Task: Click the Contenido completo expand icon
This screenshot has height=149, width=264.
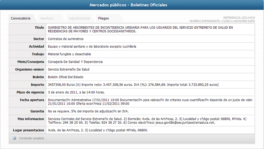Action: [x=14, y=138]
